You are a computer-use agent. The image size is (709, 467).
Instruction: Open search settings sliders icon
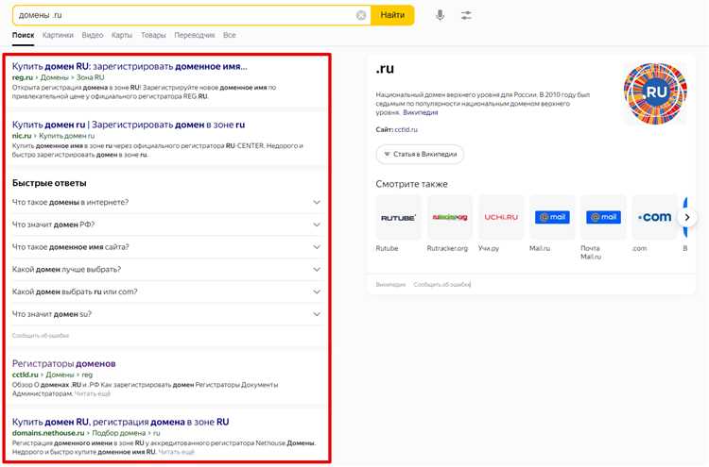pos(466,15)
